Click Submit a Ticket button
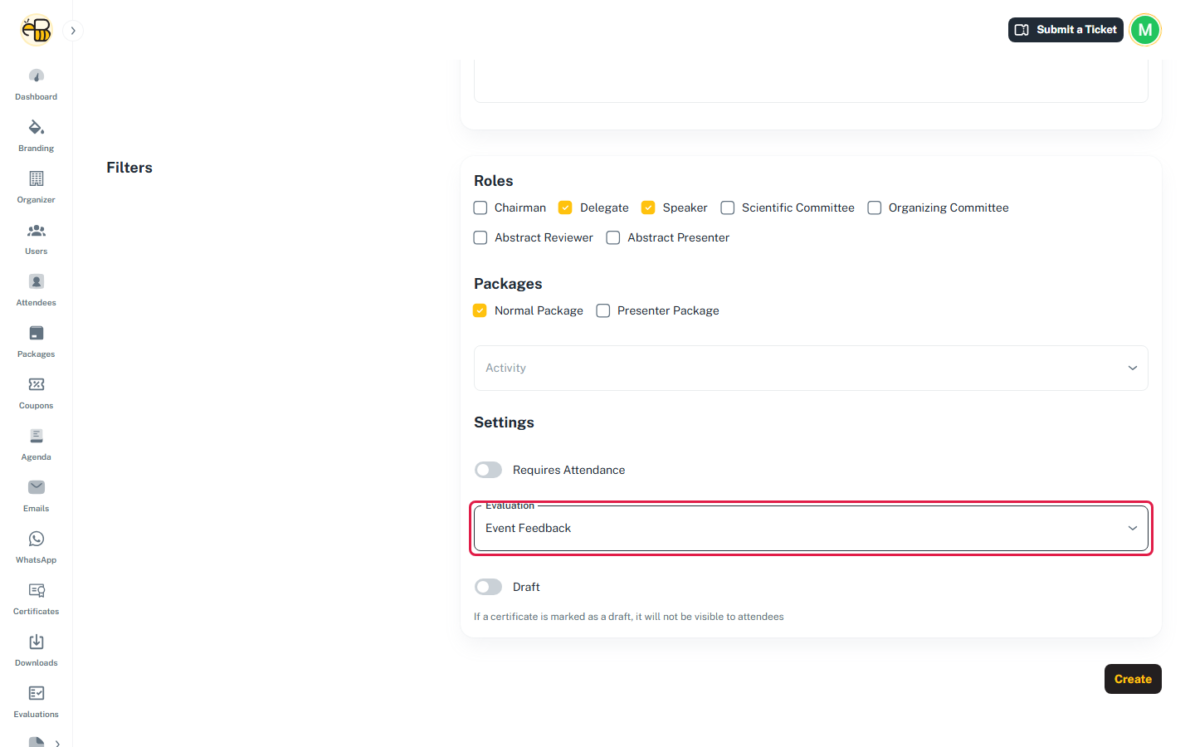1195x747 pixels. coord(1066,30)
